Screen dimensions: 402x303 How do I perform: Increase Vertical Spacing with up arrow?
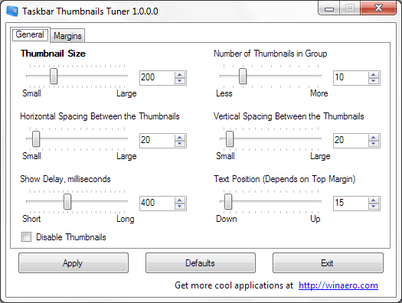click(x=374, y=138)
